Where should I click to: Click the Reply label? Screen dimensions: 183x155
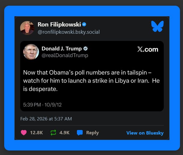(x=92, y=133)
